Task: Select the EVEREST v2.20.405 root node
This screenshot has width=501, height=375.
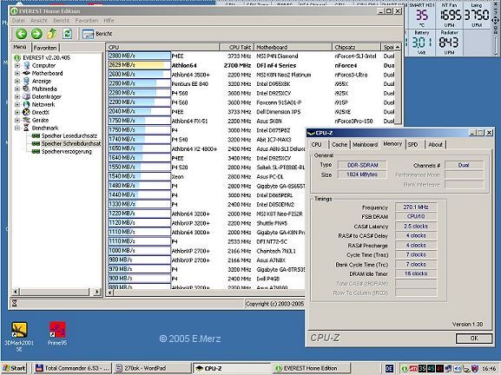Action: (46, 58)
